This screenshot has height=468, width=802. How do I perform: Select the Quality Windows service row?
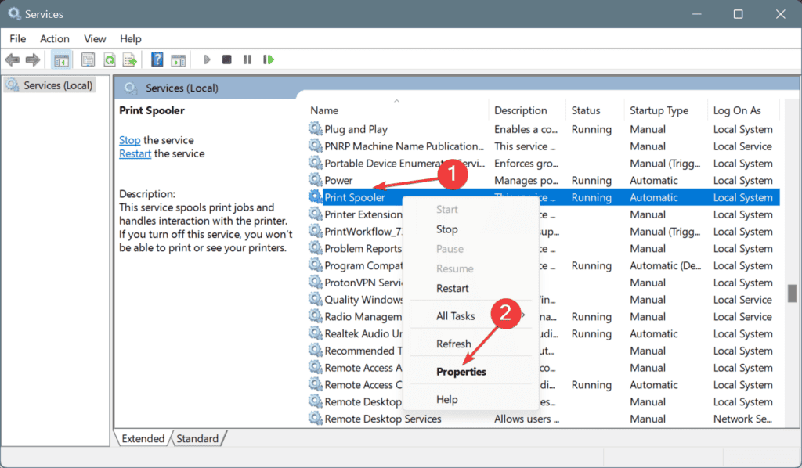pyautogui.click(x=544, y=300)
